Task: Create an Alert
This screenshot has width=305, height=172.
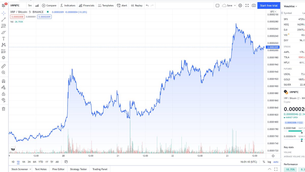Action: point(122,5)
